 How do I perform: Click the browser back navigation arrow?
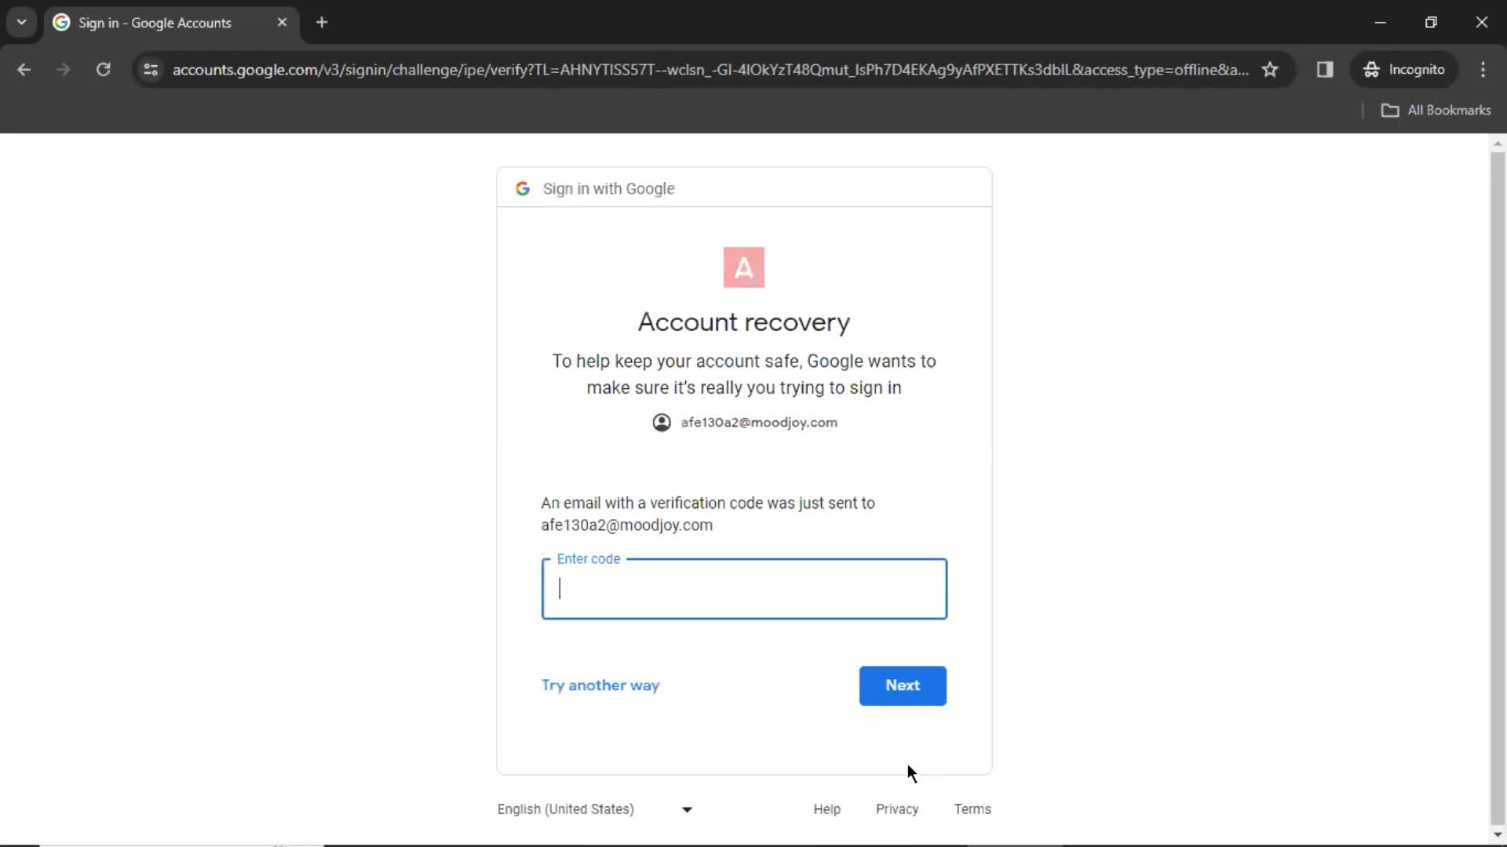point(25,69)
